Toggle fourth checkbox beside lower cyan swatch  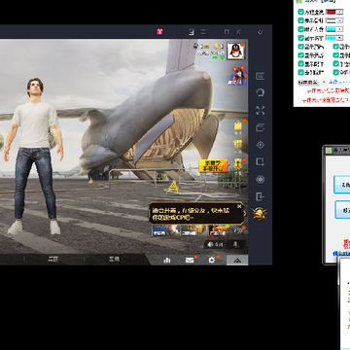301,38
